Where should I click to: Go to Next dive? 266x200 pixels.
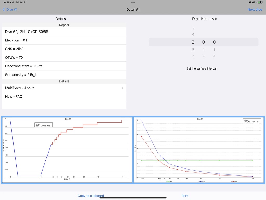(x=255, y=10)
